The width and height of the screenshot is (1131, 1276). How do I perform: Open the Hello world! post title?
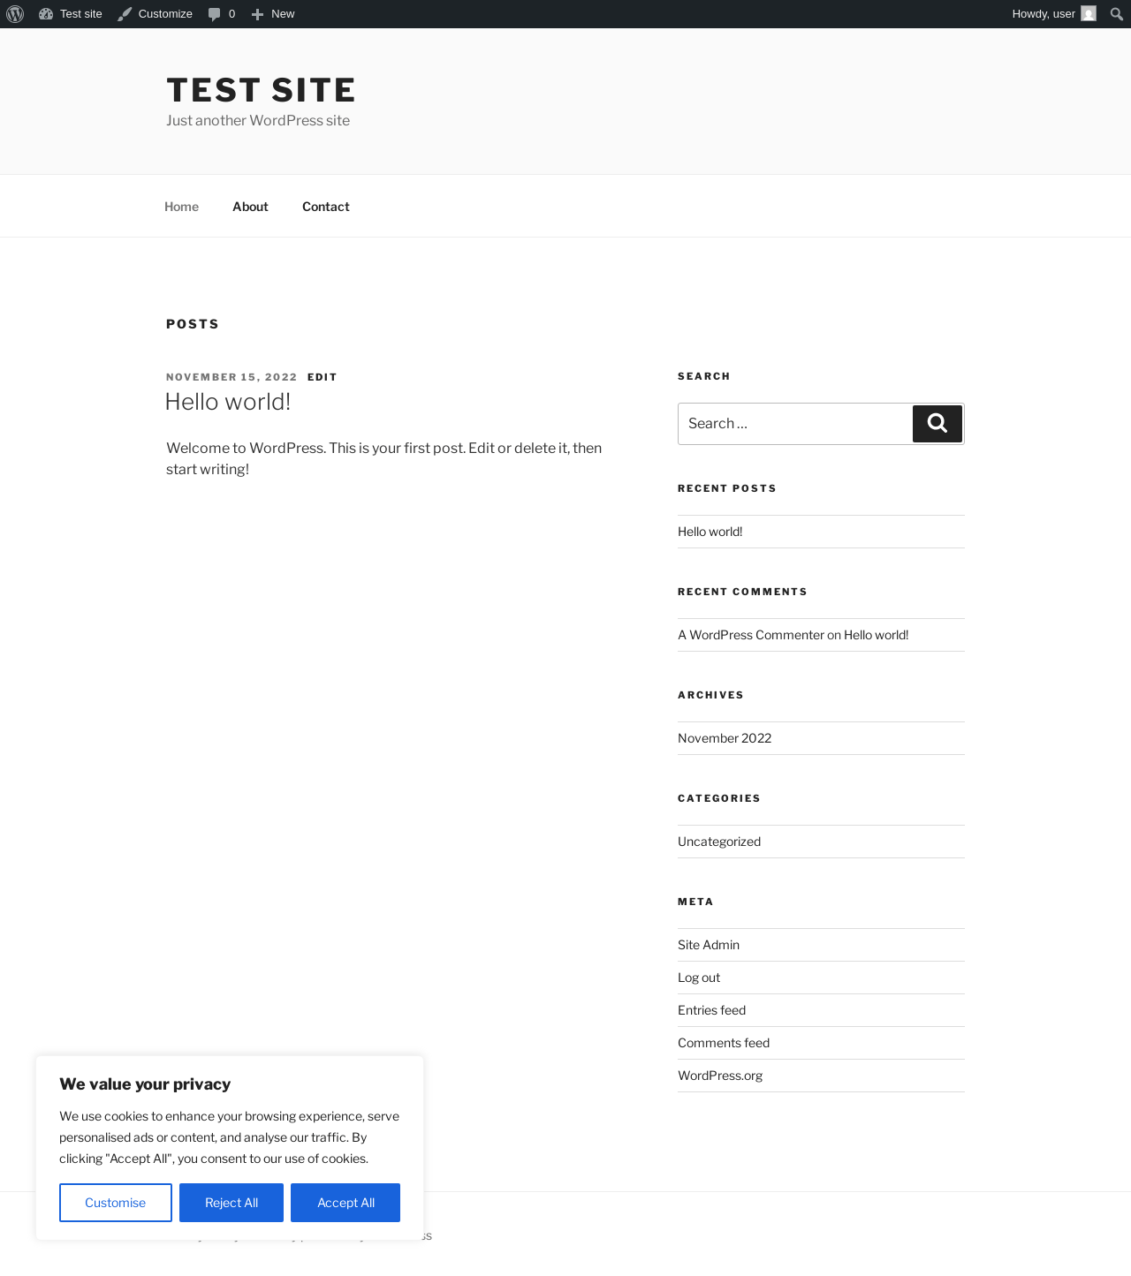(x=228, y=402)
